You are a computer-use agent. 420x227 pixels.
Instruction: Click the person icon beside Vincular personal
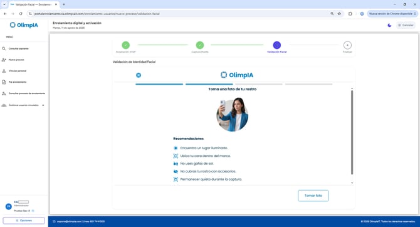click(4, 71)
